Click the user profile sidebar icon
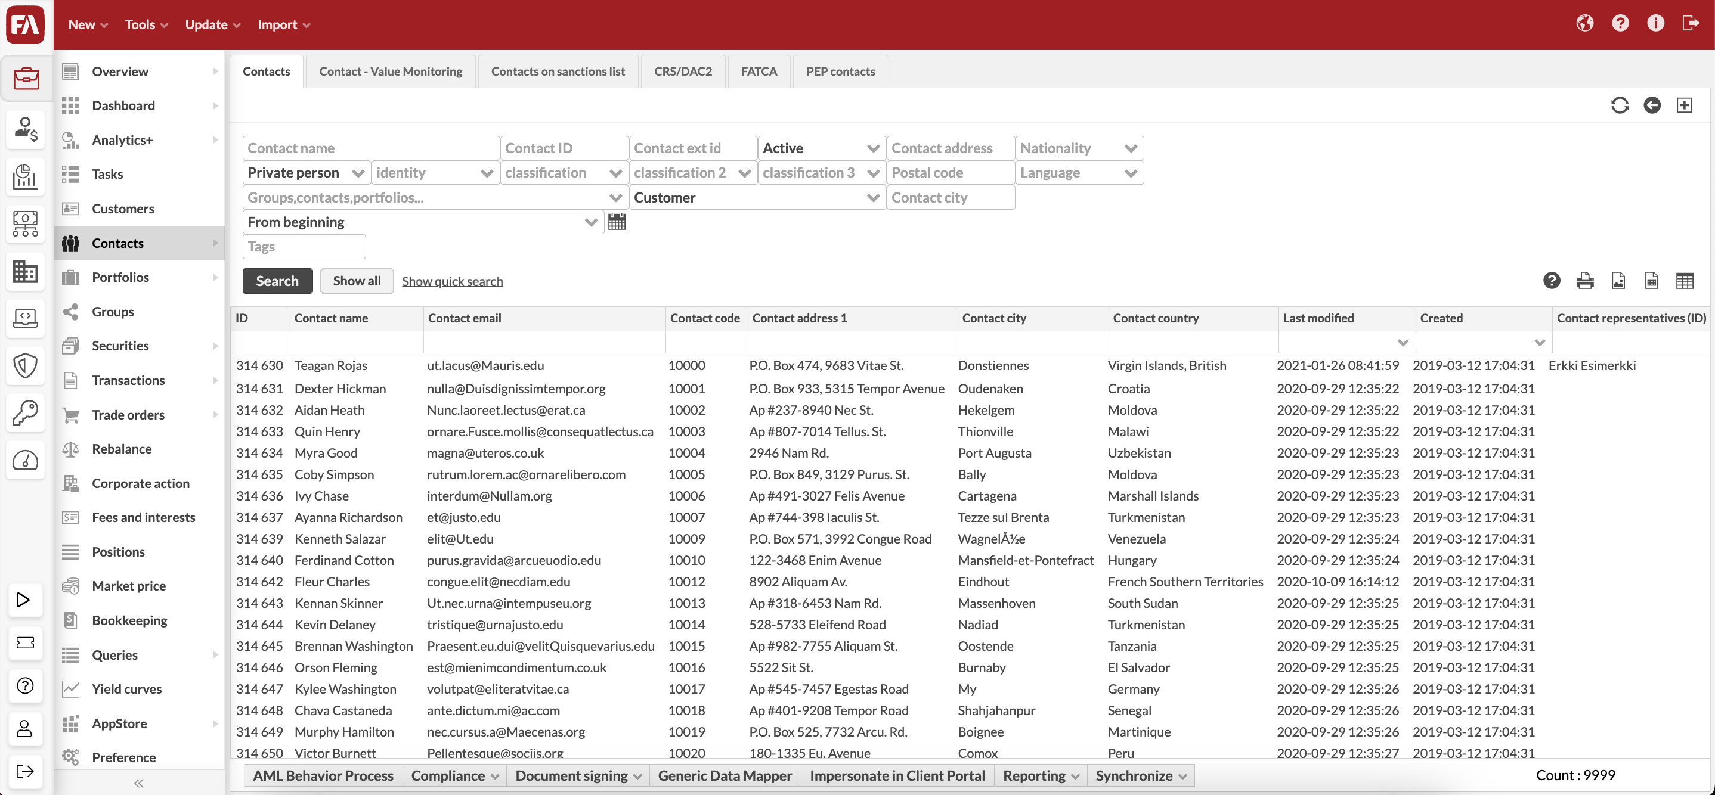The height and width of the screenshot is (795, 1715). [24, 728]
